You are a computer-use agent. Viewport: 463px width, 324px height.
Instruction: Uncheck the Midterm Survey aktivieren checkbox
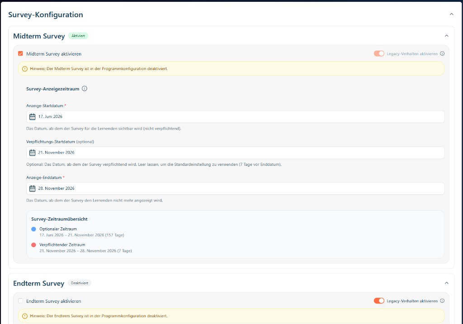(x=20, y=53)
